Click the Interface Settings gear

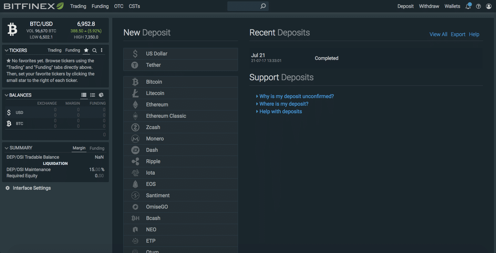pyautogui.click(x=8, y=188)
